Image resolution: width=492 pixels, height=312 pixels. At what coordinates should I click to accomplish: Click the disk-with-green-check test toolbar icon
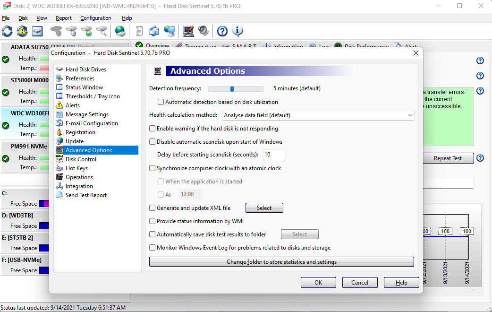[86, 31]
